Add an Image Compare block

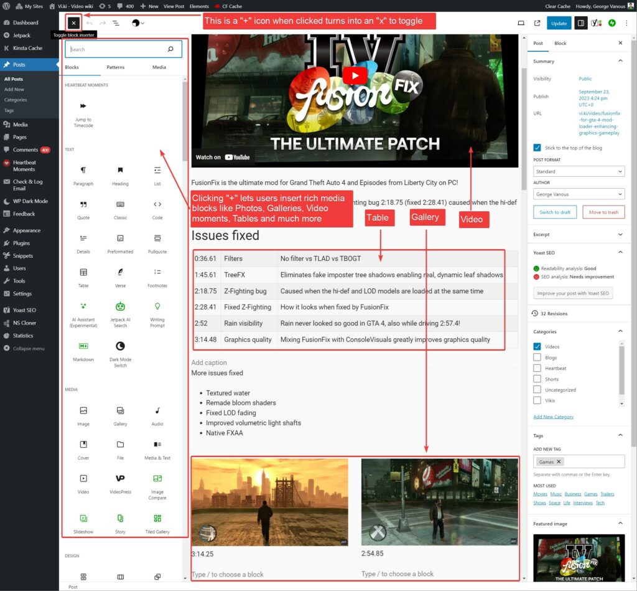157,486
